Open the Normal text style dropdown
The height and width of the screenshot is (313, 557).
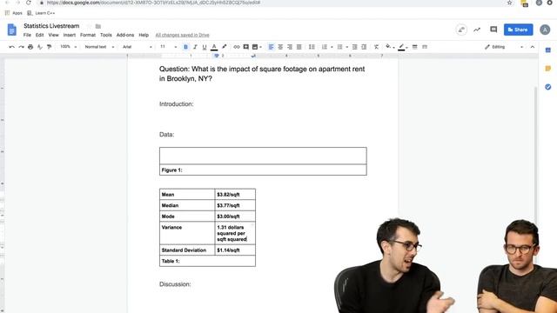99,47
